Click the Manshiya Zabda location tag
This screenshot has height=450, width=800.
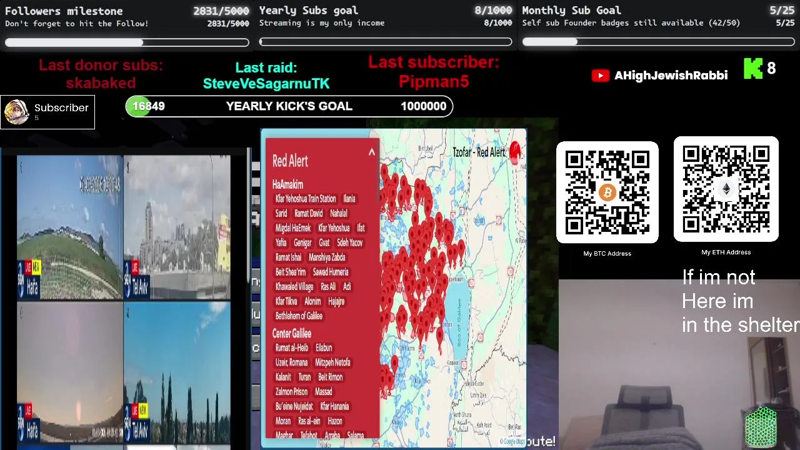pyautogui.click(x=327, y=257)
